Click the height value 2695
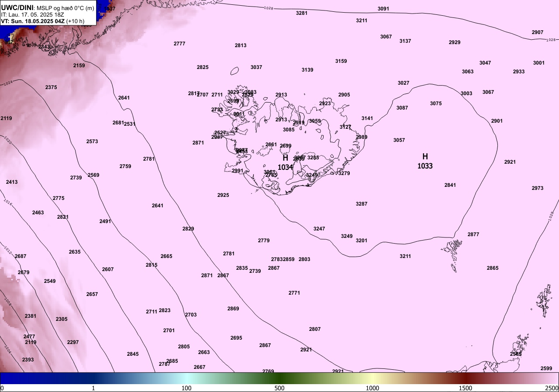 (x=236, y=338)
